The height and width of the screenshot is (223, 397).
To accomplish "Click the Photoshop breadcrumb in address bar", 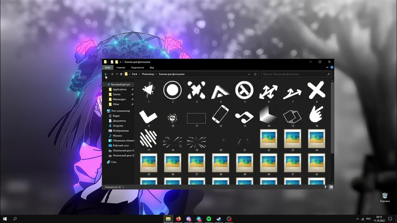I will [x=148, y=74].
